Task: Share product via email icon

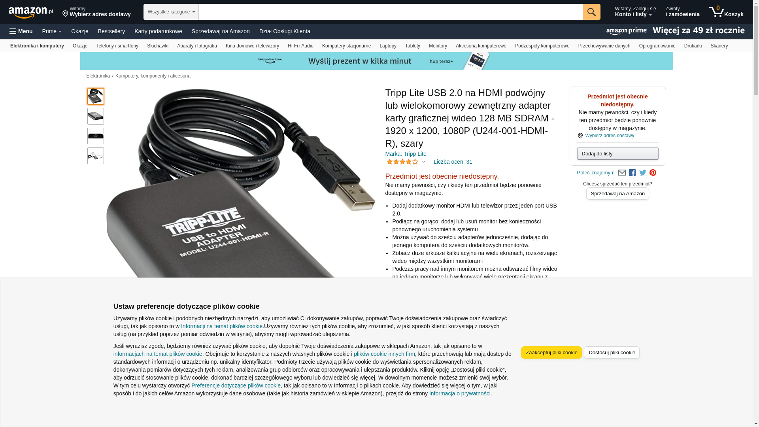Action: pos(621,173)
